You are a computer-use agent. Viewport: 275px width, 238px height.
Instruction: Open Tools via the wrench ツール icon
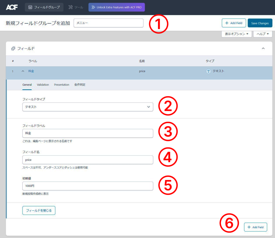70,7
